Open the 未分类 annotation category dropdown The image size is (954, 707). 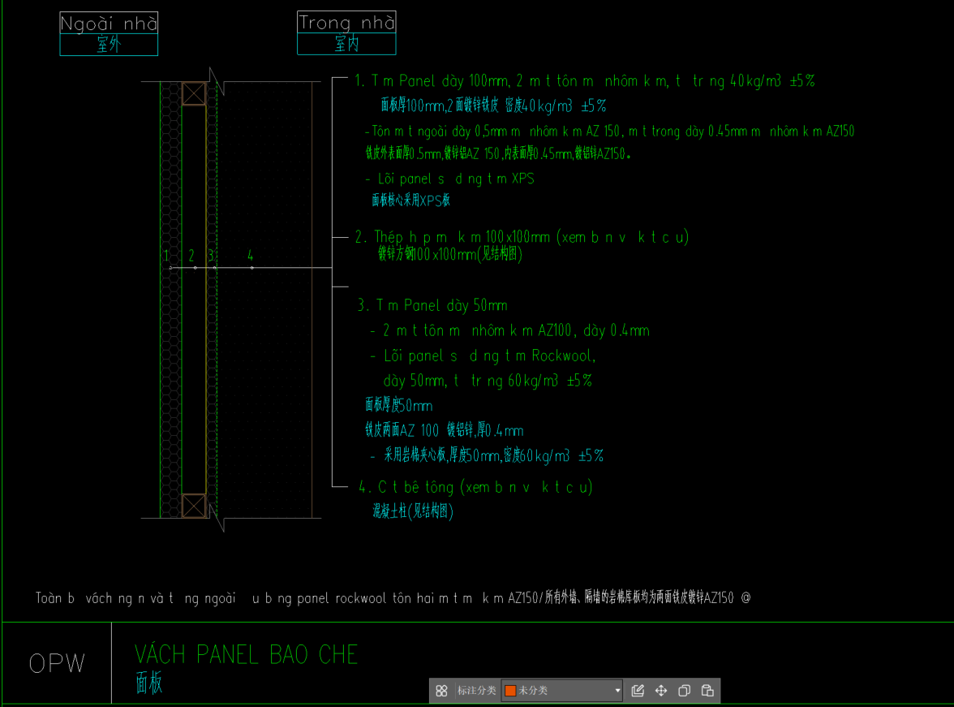tap(561, 691)
